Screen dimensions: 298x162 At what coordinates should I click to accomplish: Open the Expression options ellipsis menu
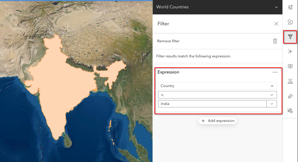click(275, 72)
